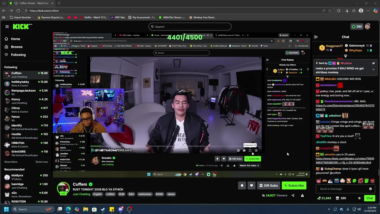The width and height of the screenshot is (380, 214).
Task: Open Konvy channel in the sidebar
Action: 26,101
